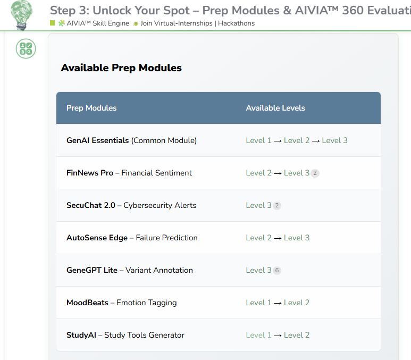The width and height of the screenshot is (411, 360).
Task: Click the Prep Modules column header
Action: tap(91, 108)
